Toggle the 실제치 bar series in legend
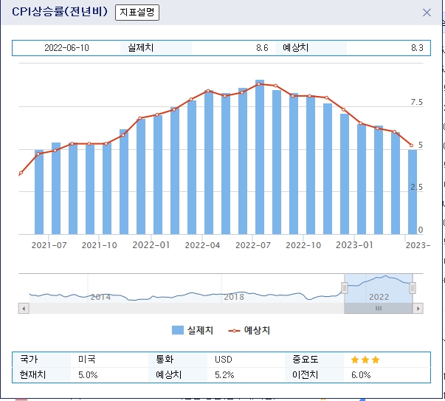 (x=193, y=330)
